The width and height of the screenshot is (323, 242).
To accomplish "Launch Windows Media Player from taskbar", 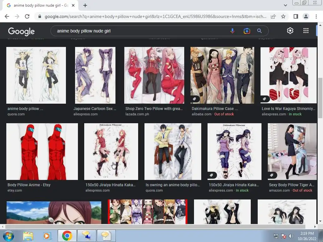I will (x=47, y=236).
